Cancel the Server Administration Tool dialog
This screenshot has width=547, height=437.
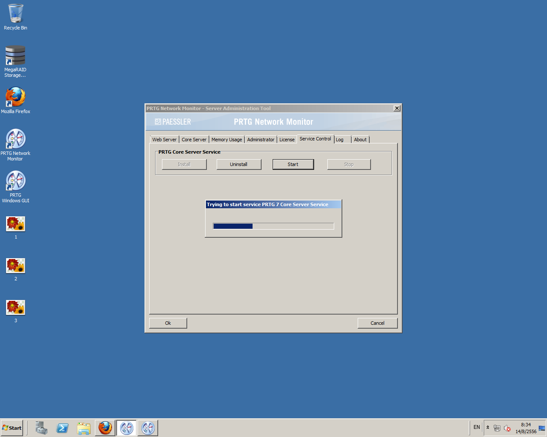coord(377,323)
